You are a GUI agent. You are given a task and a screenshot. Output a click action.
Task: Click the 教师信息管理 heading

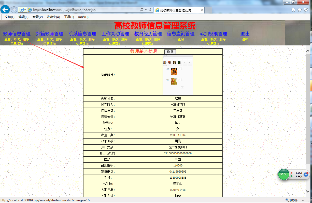coord(17,33)
